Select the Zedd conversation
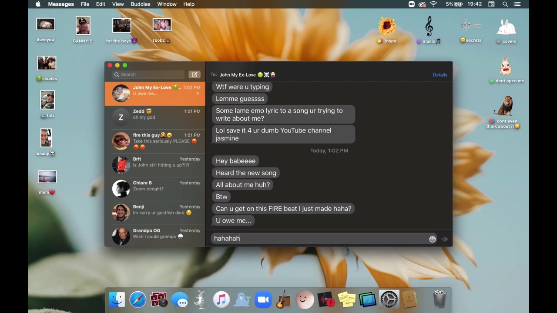 155,117
